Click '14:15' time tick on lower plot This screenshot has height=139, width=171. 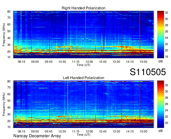pos(130,131)
